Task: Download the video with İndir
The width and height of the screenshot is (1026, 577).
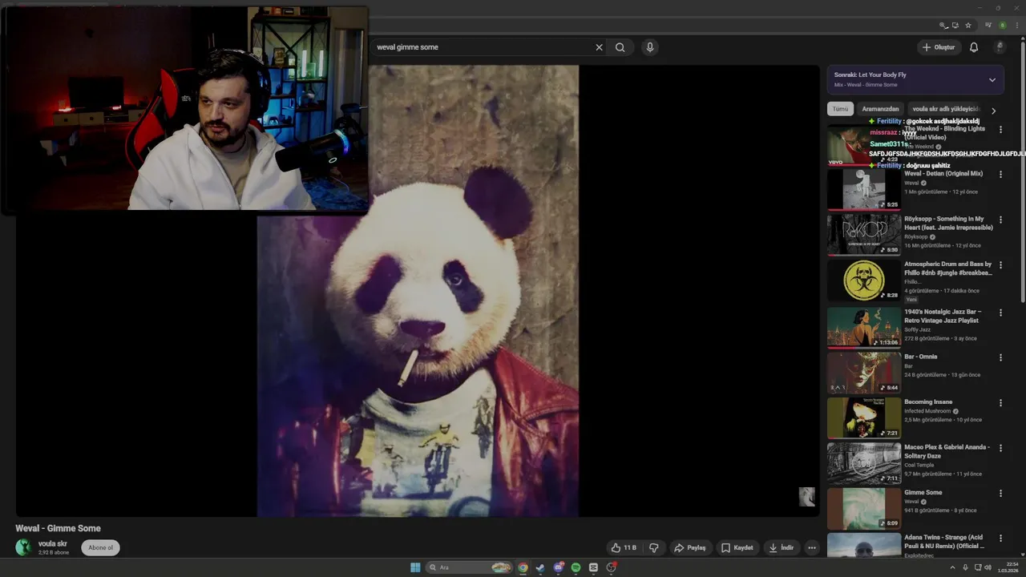Action: click(782, 548)
